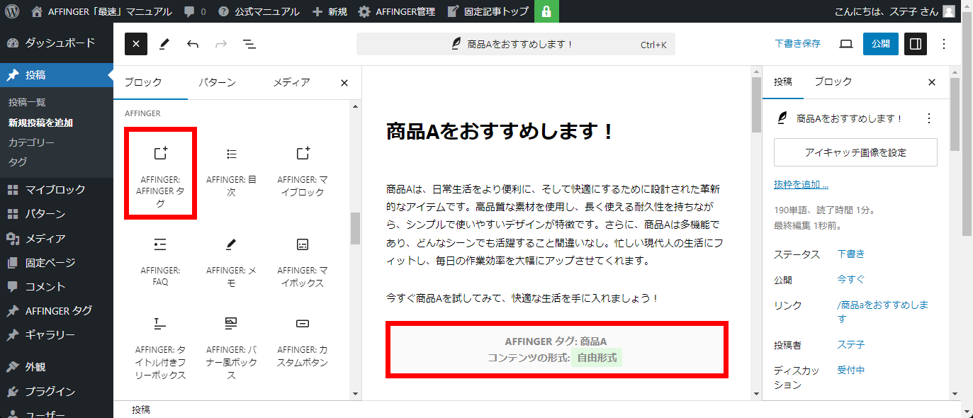The image size is (973, 418).
Task: Click the redo arrow
Action: coord(221,44)
